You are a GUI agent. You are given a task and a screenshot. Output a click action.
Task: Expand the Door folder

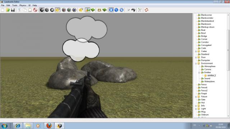pos(196,57)
